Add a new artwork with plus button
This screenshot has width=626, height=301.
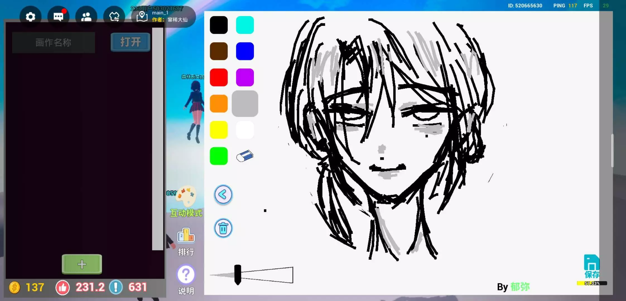pyautogui.click(x=82, y=264)
